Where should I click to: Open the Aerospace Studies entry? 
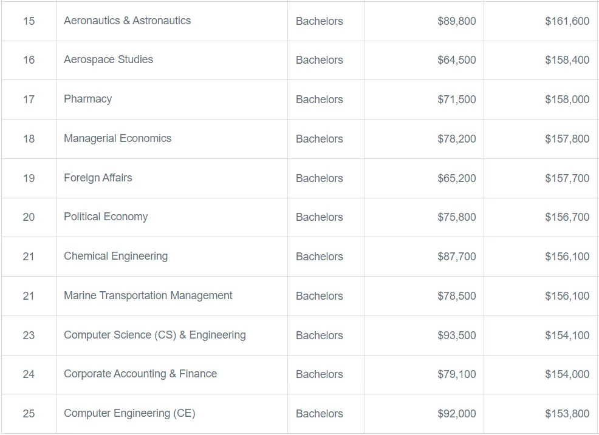coord(108,59)
